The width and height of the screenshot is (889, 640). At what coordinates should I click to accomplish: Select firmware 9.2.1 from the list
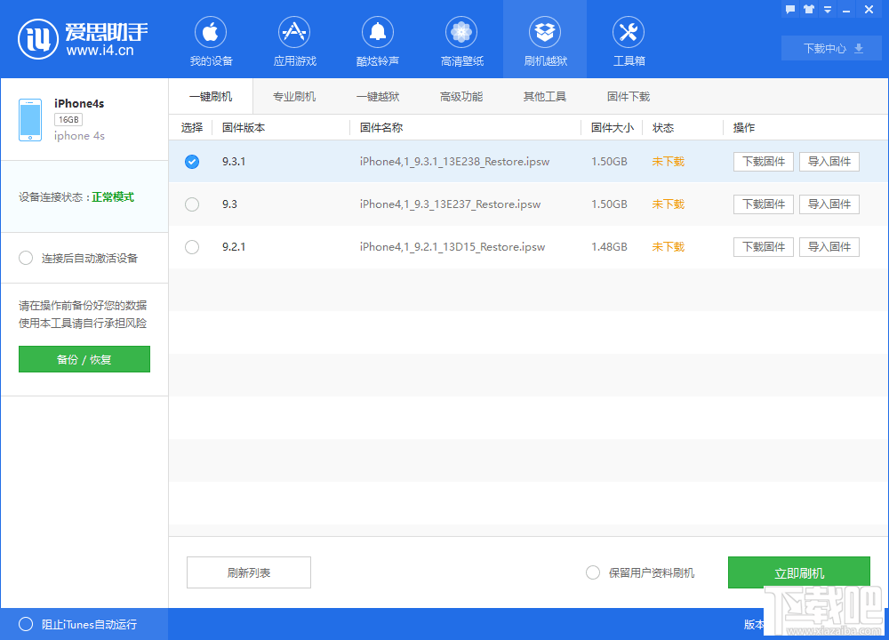[x=192, y=246]
